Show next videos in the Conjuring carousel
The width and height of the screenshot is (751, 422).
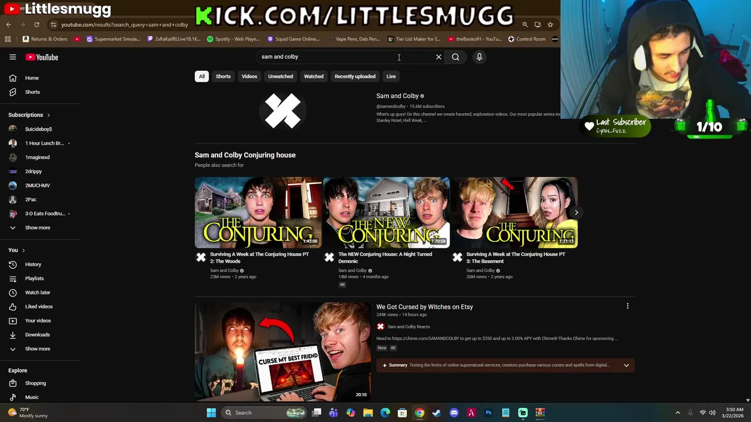click(576, 213)
